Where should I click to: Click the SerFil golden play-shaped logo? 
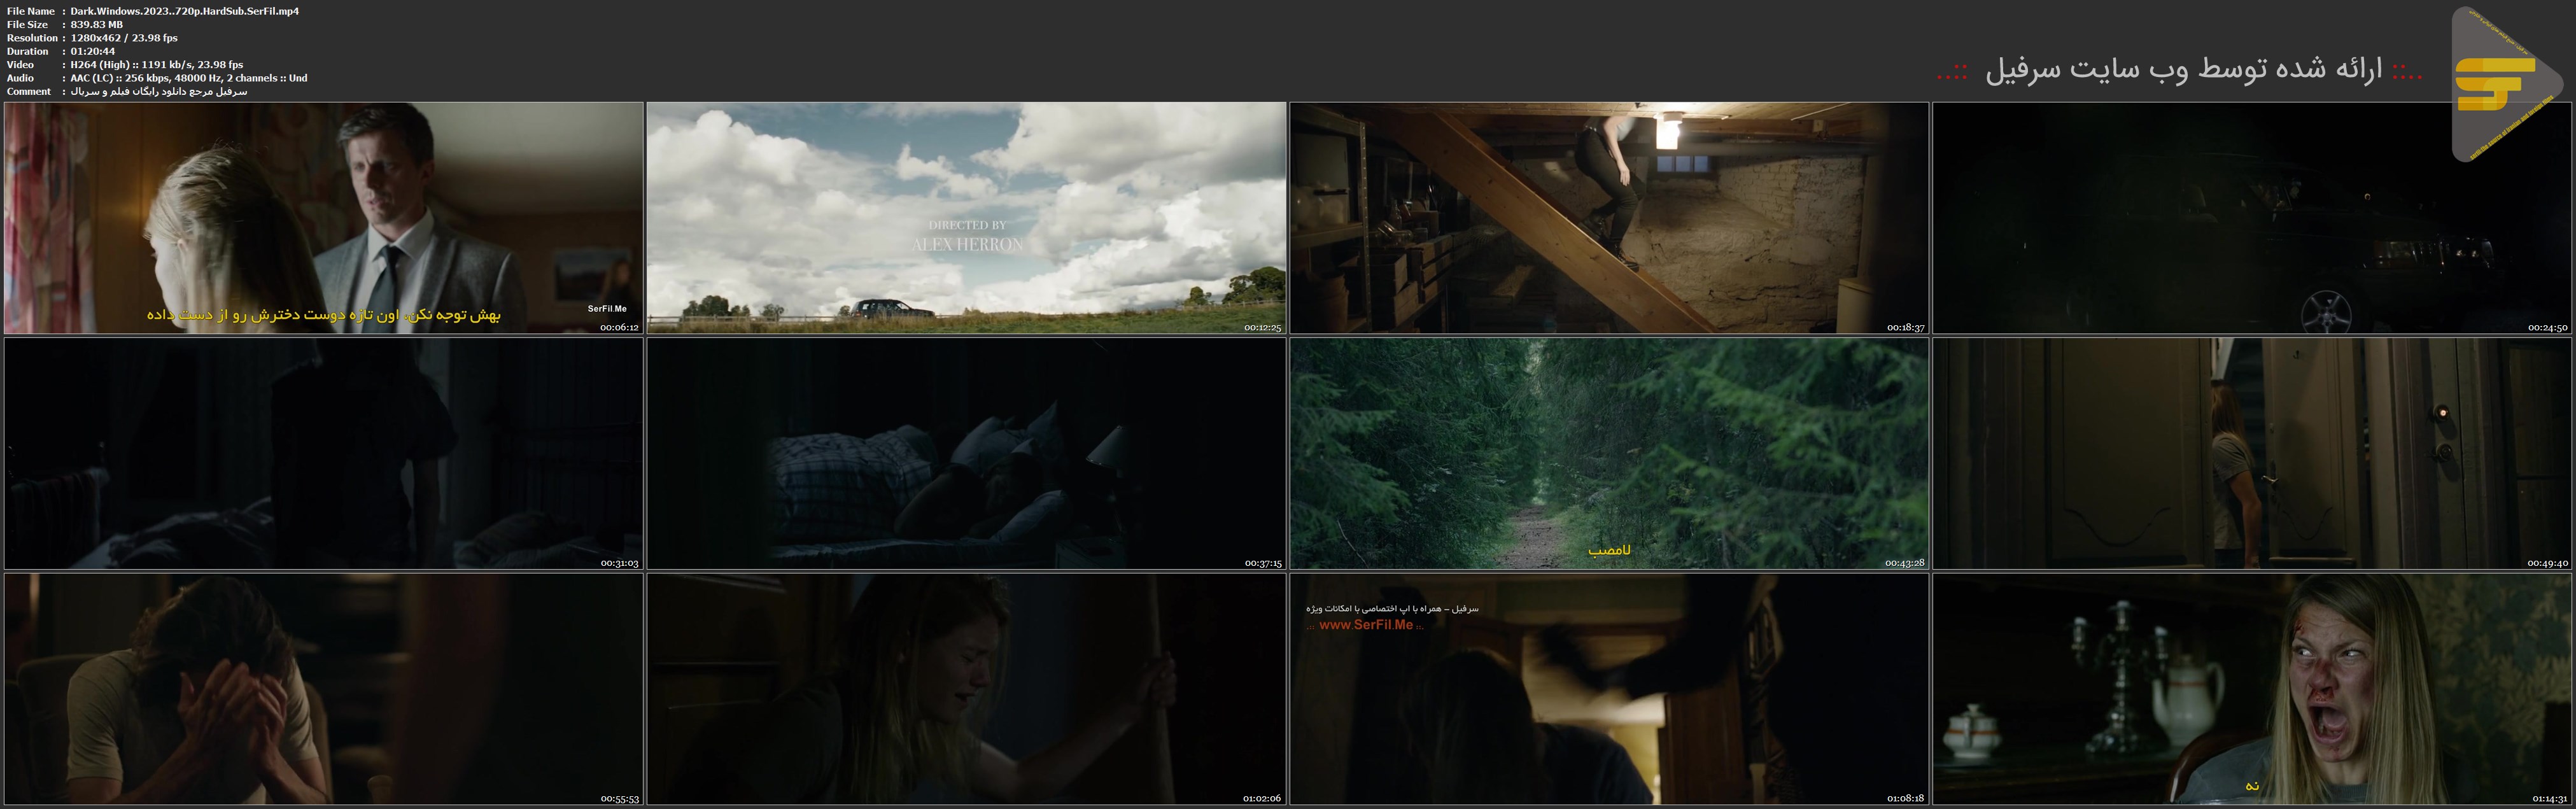2497,85
